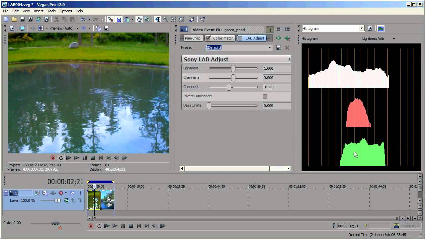The width and height of the screenshot is (425, 239).
Task: Copy preview snapshot to clipboard icon
Action: click(98, 28)
